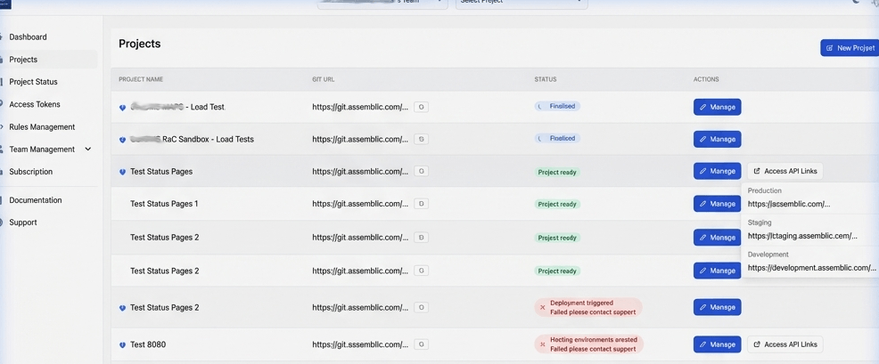Click the PROJECT NAME column header
This screenshot has width=879, height=364.
coord(141,79)
